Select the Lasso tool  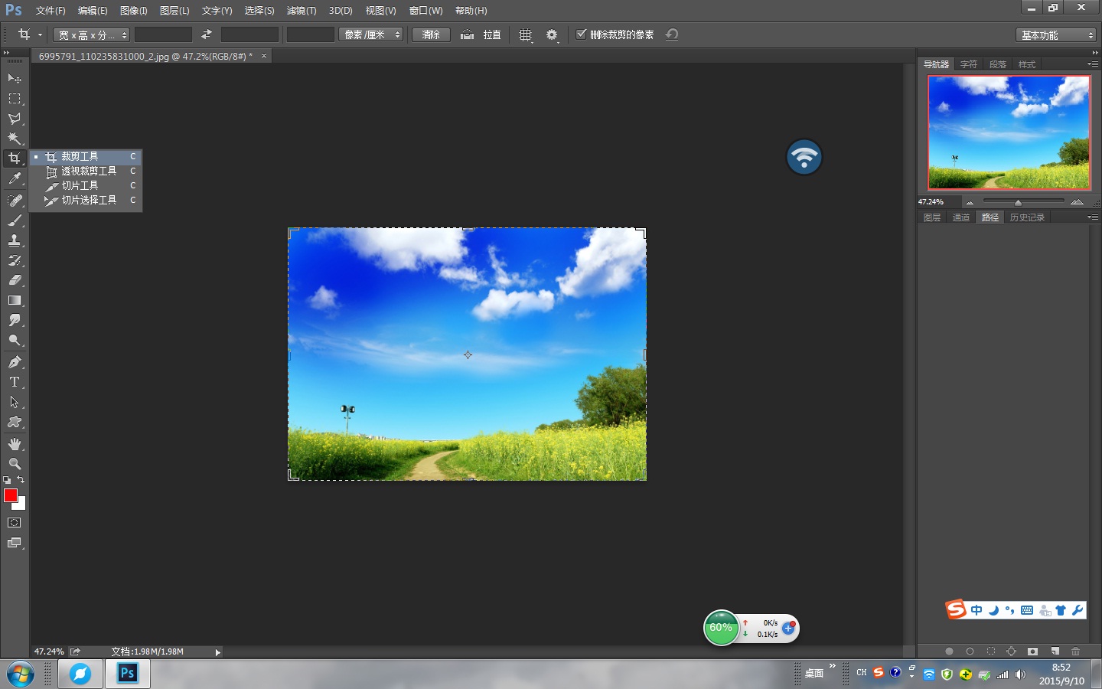(14, 119)
